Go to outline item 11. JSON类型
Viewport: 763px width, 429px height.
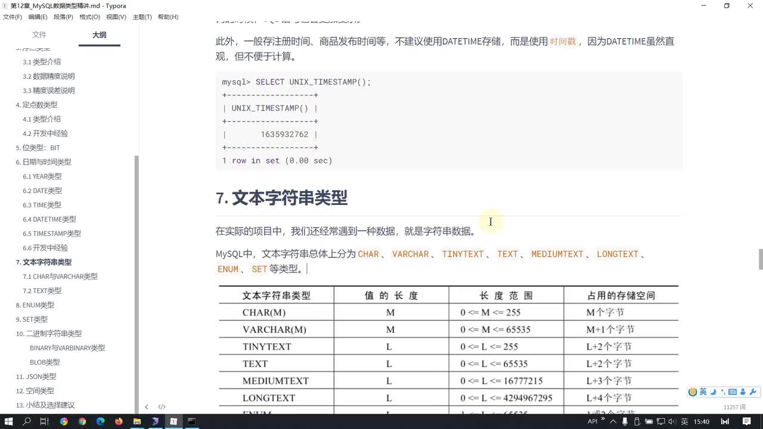click(x=36, y=377)
